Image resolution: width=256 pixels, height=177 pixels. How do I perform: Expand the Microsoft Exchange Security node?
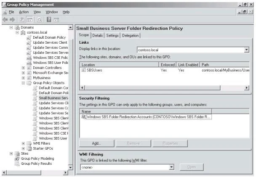pos(23,73)
